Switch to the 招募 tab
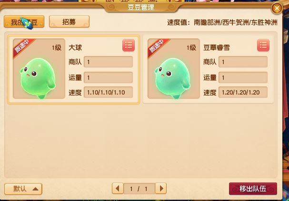This screenshot has width=289, height=201. click(70, 21)
